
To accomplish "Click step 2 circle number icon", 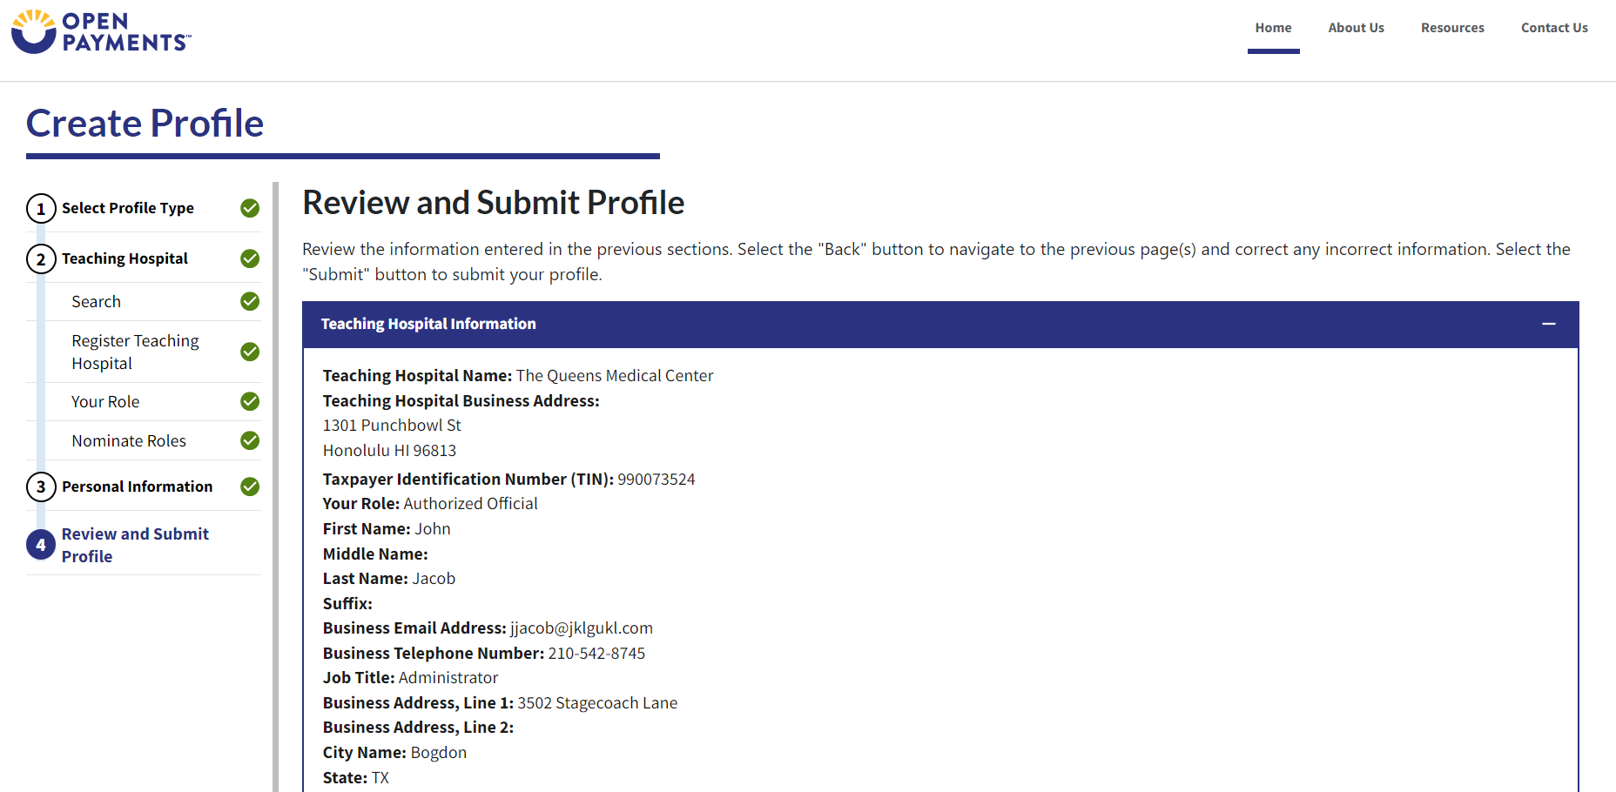I will [41, 259].
